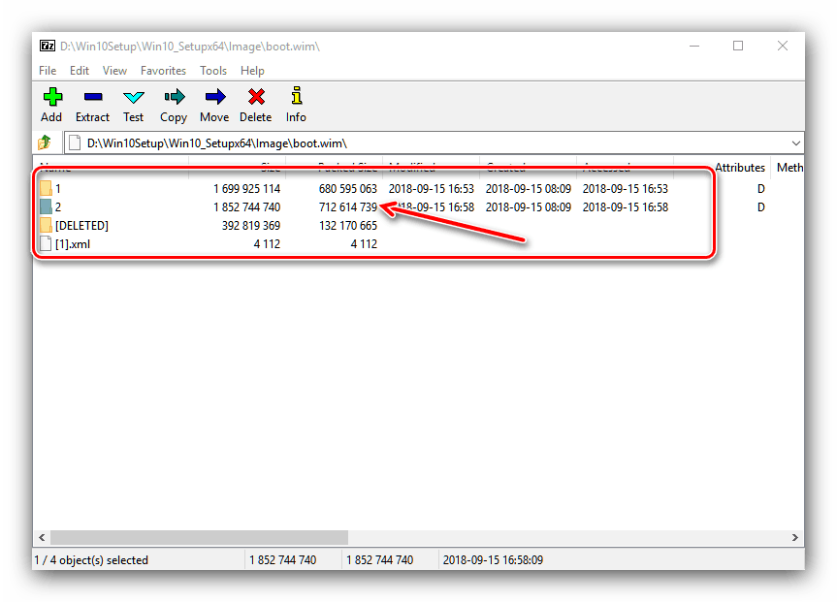The width and height of the screenshot is (837, 602).
Task: Open the Favorites menu
Action: click(x=163, y=71)
